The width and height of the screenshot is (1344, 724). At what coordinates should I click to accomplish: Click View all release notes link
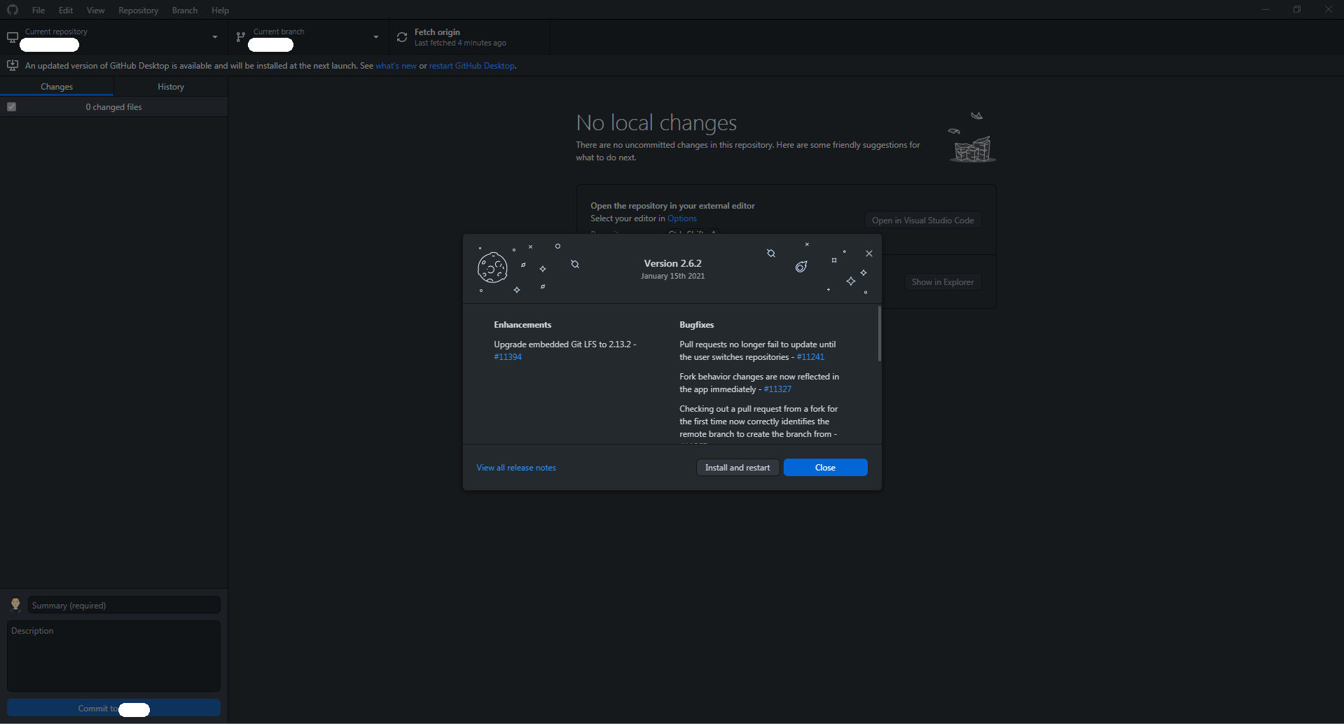516,468
